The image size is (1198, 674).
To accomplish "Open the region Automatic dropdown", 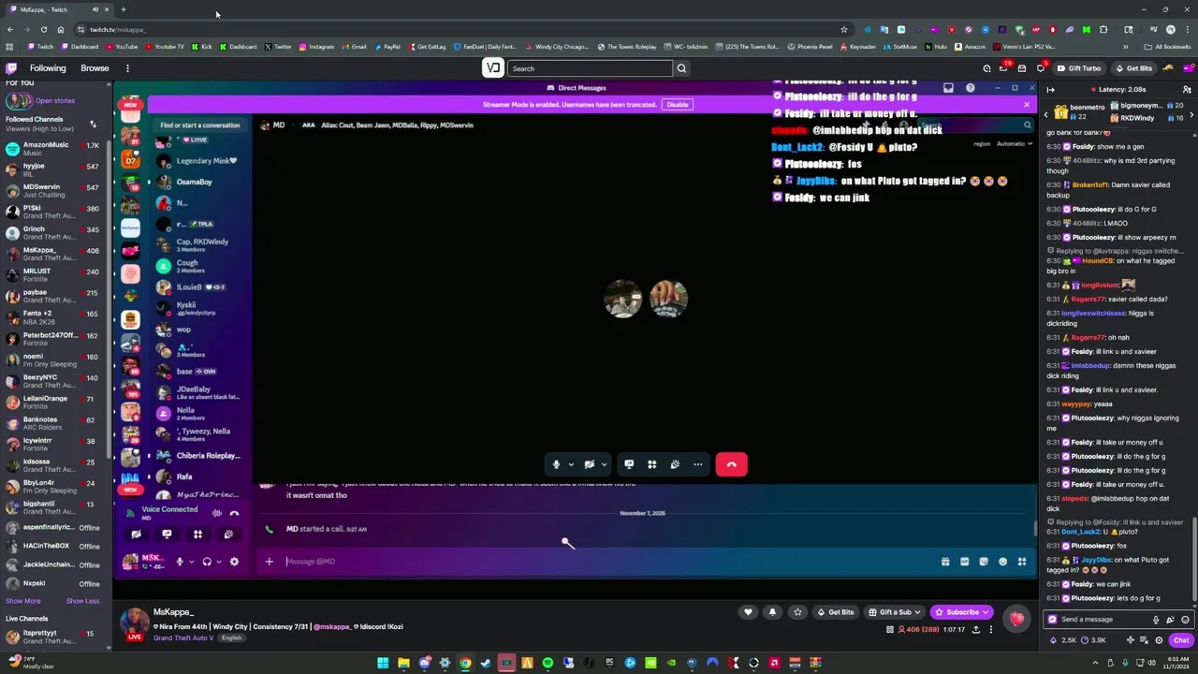I will [x=1015, y=144].
